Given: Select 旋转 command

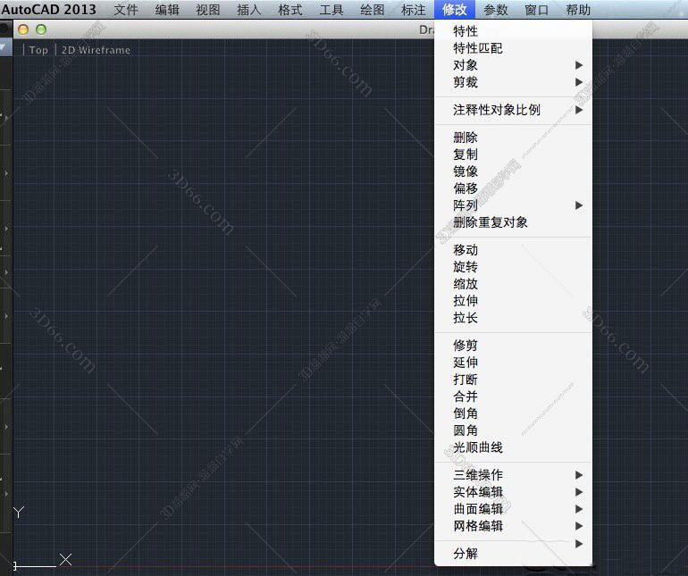Looking at the screenshot, I should tap(513, 267).
